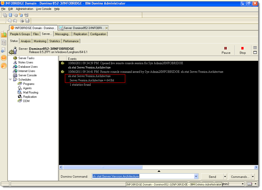Image resolution: width=262 pixels, height=190 pixels.
Task: Click the keyboard icon in status bar
Action: click(x=249, y=184)
